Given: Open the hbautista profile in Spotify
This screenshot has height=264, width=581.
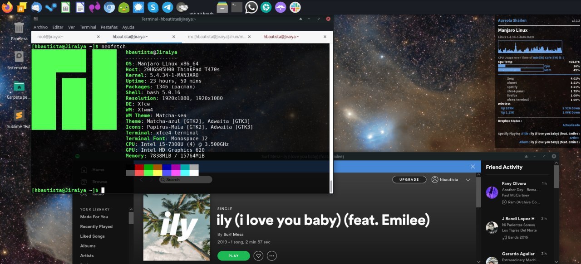Looking at the screenshot, I should point(445,179).
